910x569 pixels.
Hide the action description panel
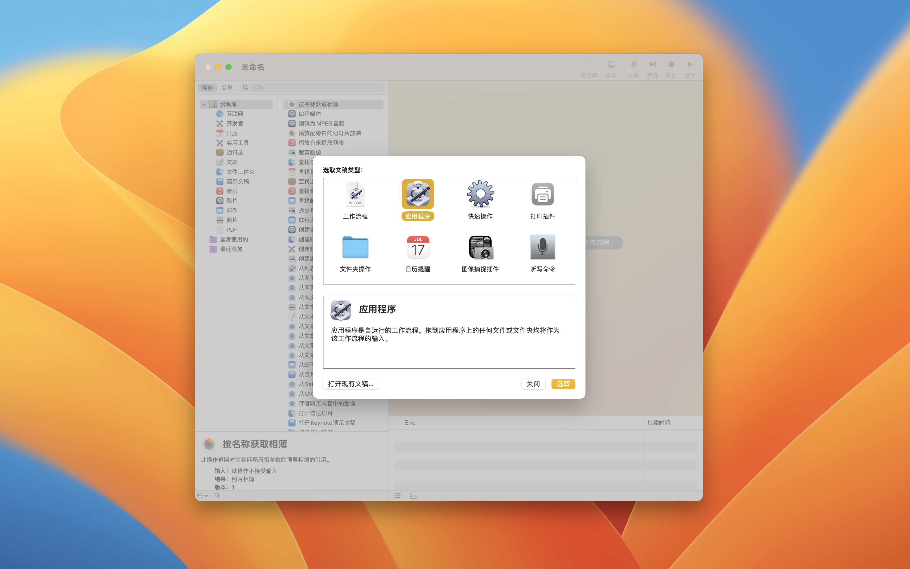[216, 496]
